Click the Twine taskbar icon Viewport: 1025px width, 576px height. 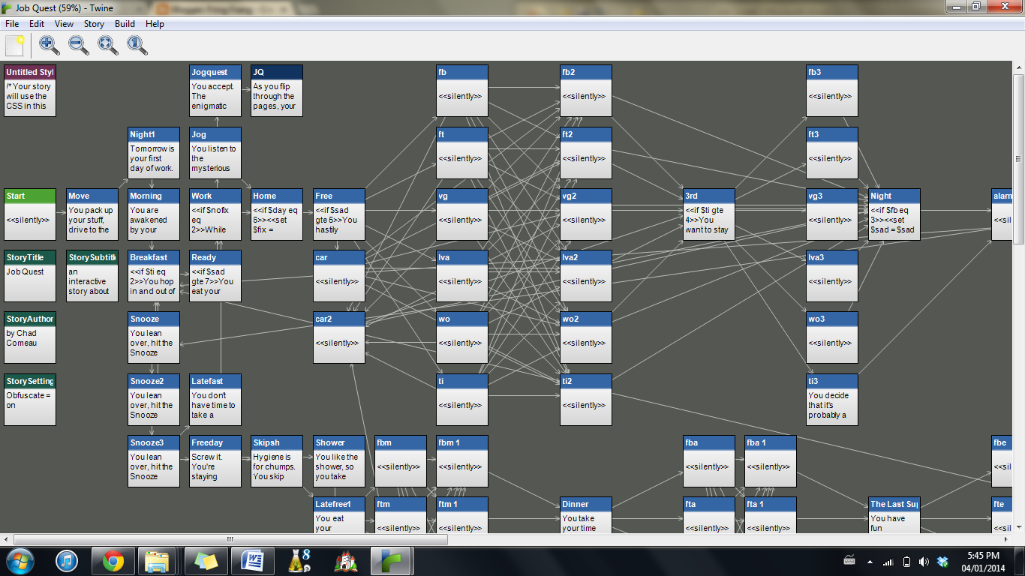[392, 560]
